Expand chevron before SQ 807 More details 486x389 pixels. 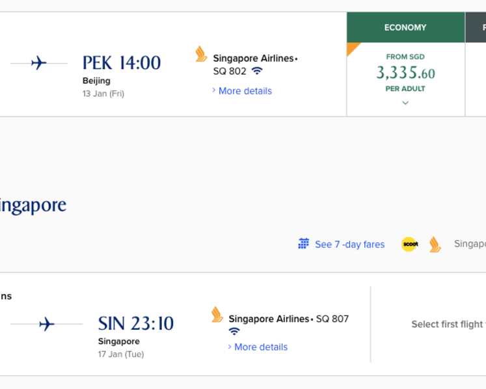230,347
